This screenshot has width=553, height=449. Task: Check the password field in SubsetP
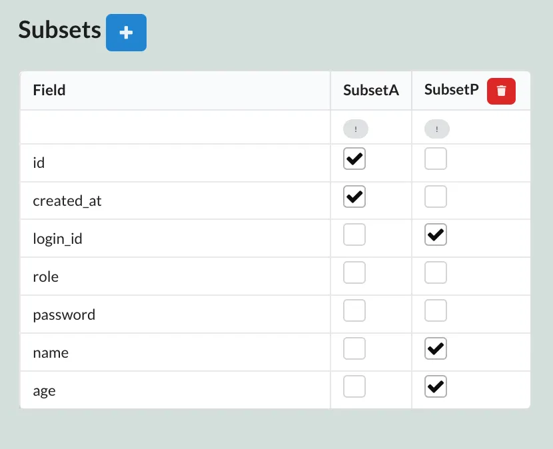click(436, 310)
